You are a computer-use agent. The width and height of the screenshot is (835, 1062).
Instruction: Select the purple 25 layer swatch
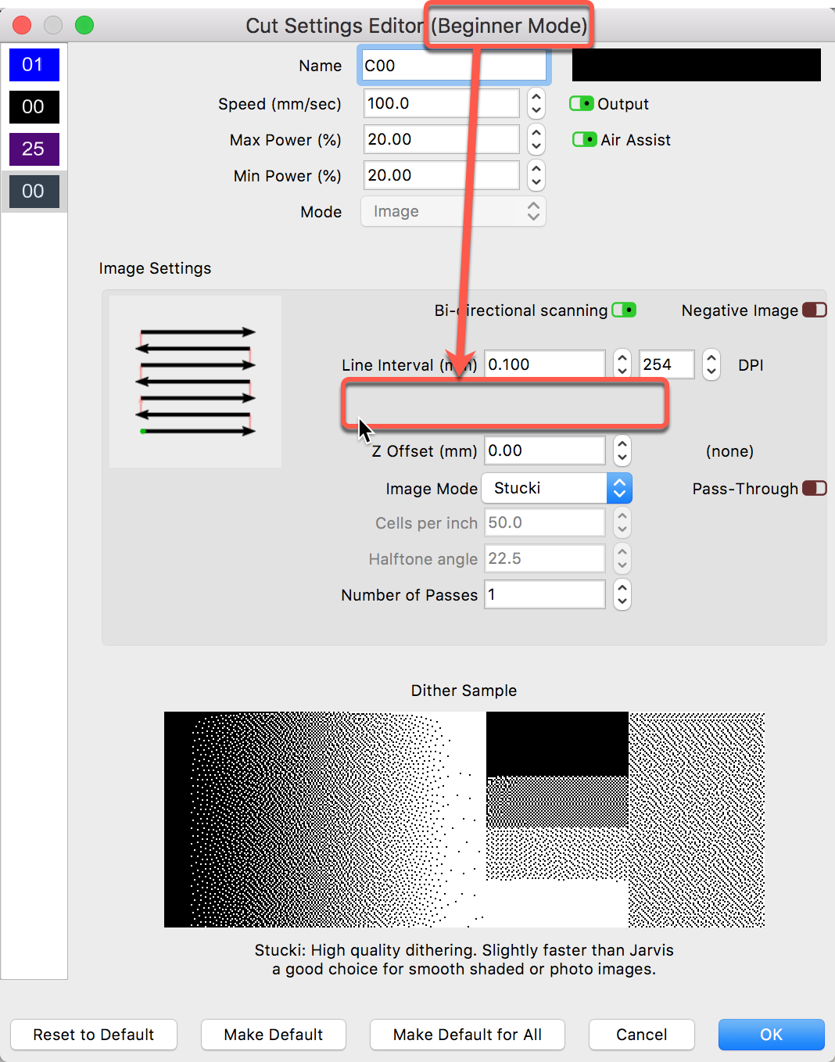(34, 149)
